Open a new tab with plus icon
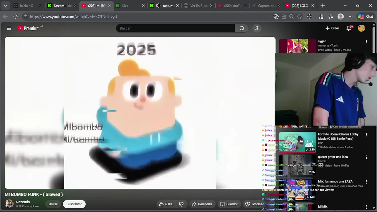 [323, 6]
